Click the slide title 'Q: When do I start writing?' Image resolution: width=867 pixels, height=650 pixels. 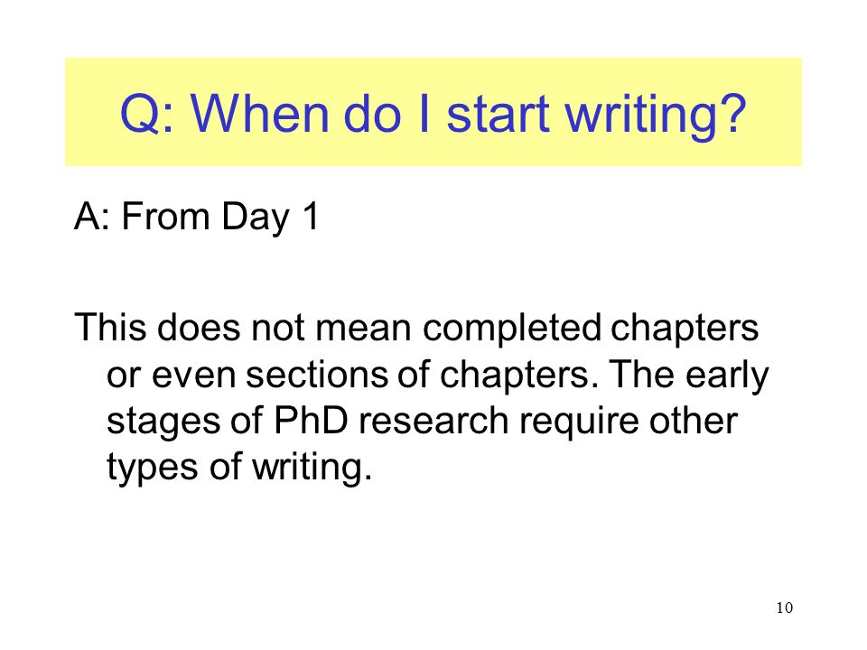pos(433,115)
